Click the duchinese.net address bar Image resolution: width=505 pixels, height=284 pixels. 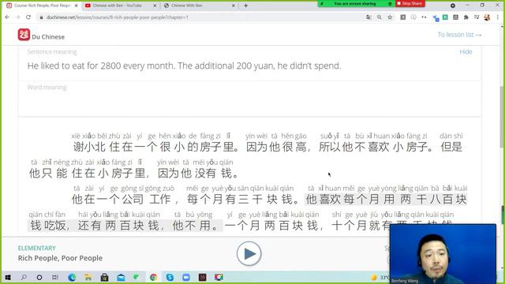pos(200,17)
